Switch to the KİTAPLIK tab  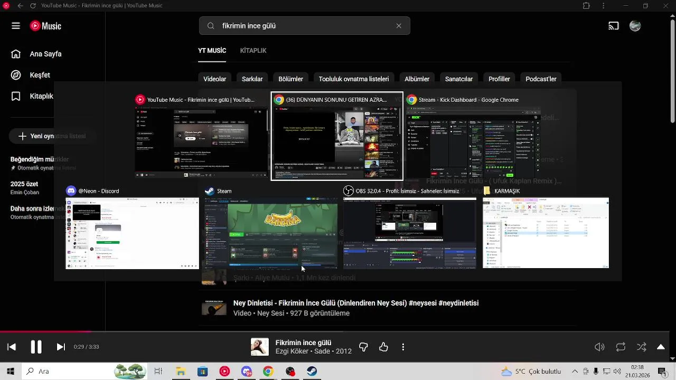click(253, 51)
